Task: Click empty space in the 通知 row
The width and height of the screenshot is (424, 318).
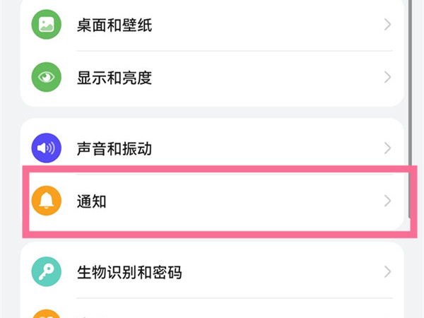Action: click(x=247, y=202)
